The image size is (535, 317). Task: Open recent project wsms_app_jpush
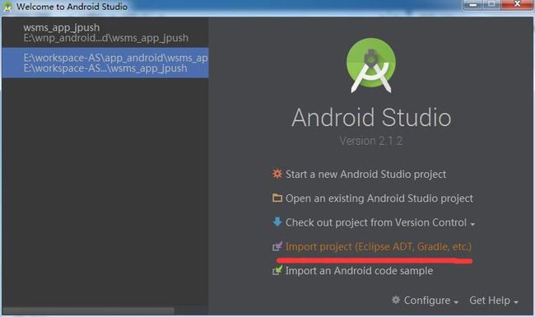coord(105,32)
